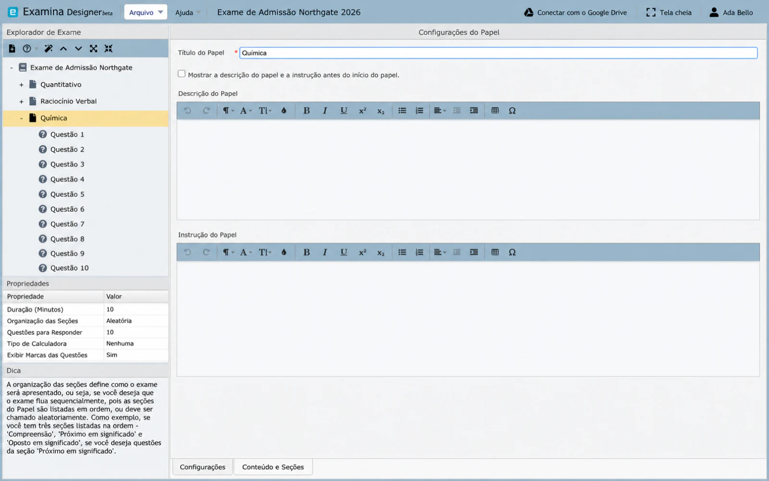769x481 pixels.
Task: Move item down with the down chevron
Action: (78, 49)
